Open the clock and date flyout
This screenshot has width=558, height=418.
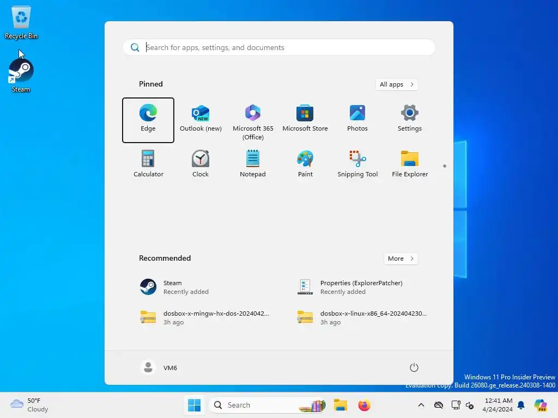[x=497, y=405]
